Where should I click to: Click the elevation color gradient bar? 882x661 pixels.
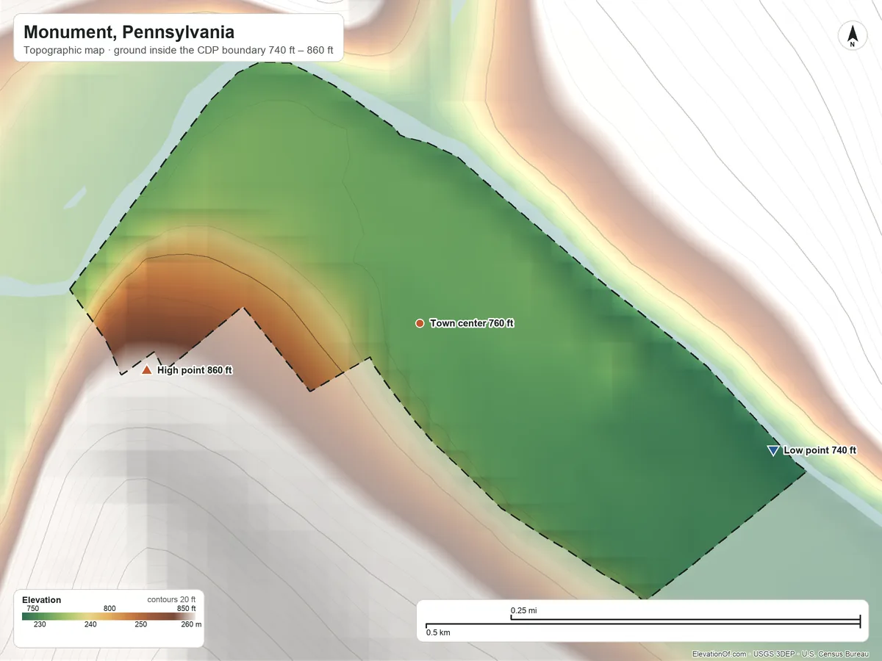click(110, 616)
